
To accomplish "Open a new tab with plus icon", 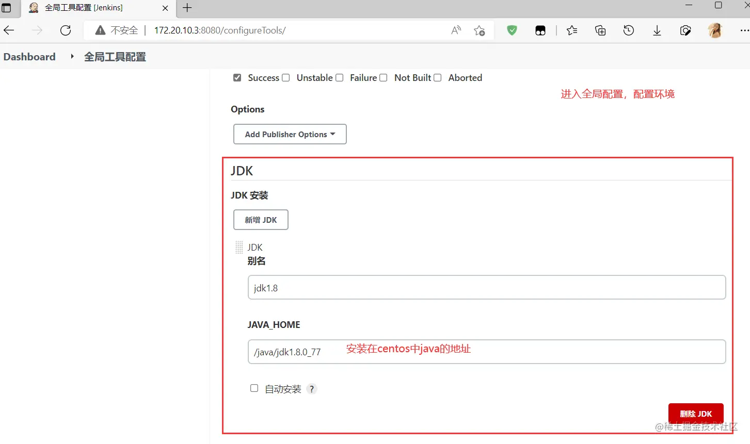I will (187, 8).
